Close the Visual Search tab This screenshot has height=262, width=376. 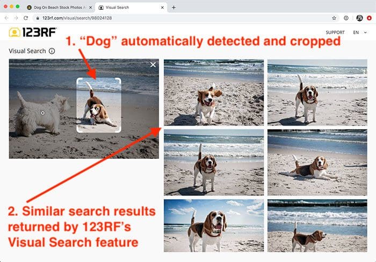(x=162, y=8)
